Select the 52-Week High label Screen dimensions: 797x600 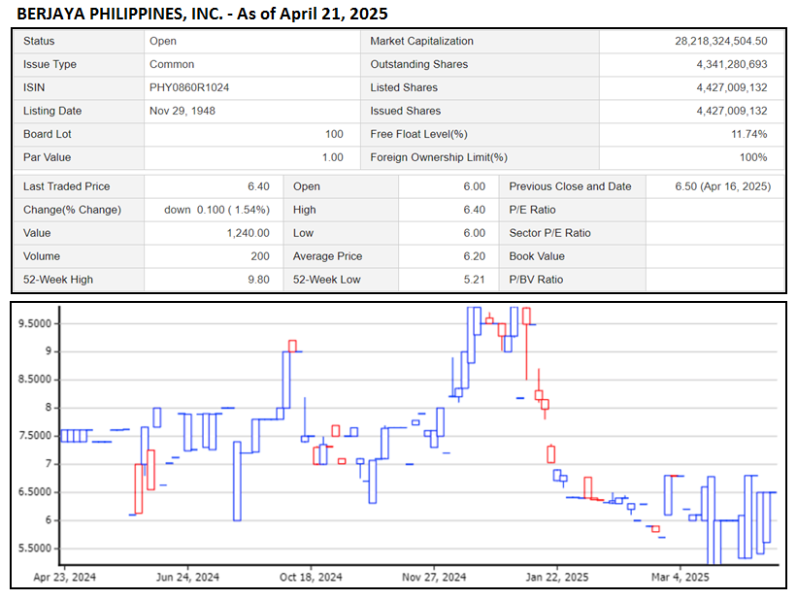(58, 280)
